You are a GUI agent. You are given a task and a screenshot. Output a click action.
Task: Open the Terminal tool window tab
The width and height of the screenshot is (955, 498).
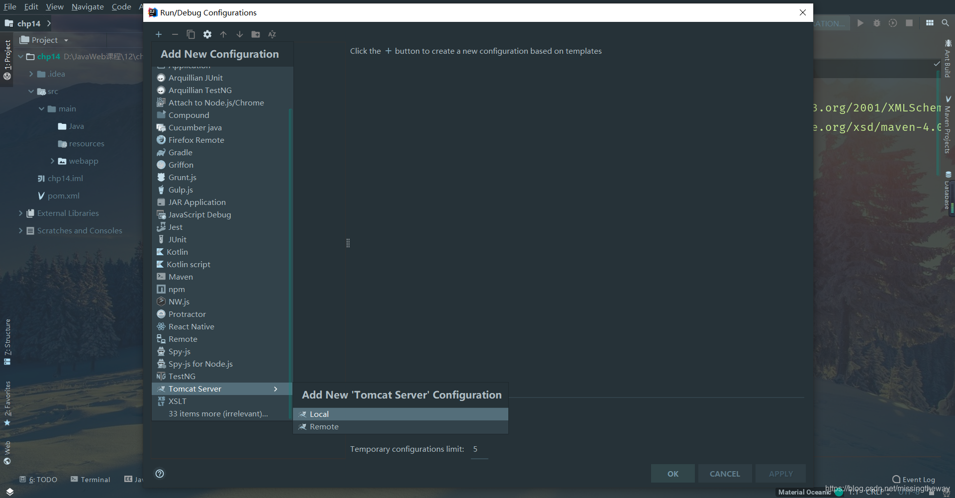coord(90,479)
